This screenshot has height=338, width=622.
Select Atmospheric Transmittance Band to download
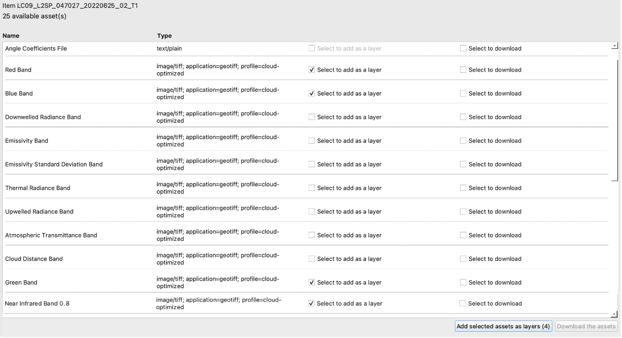pyautogui.click(x=463, y=235)
